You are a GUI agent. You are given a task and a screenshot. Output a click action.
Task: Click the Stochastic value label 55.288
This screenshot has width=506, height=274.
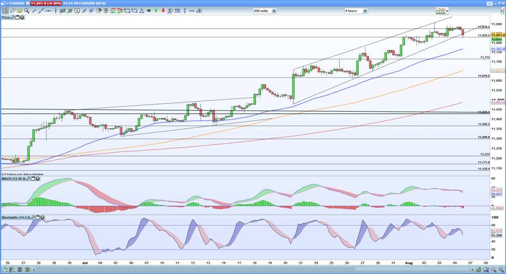pos(497,235)
